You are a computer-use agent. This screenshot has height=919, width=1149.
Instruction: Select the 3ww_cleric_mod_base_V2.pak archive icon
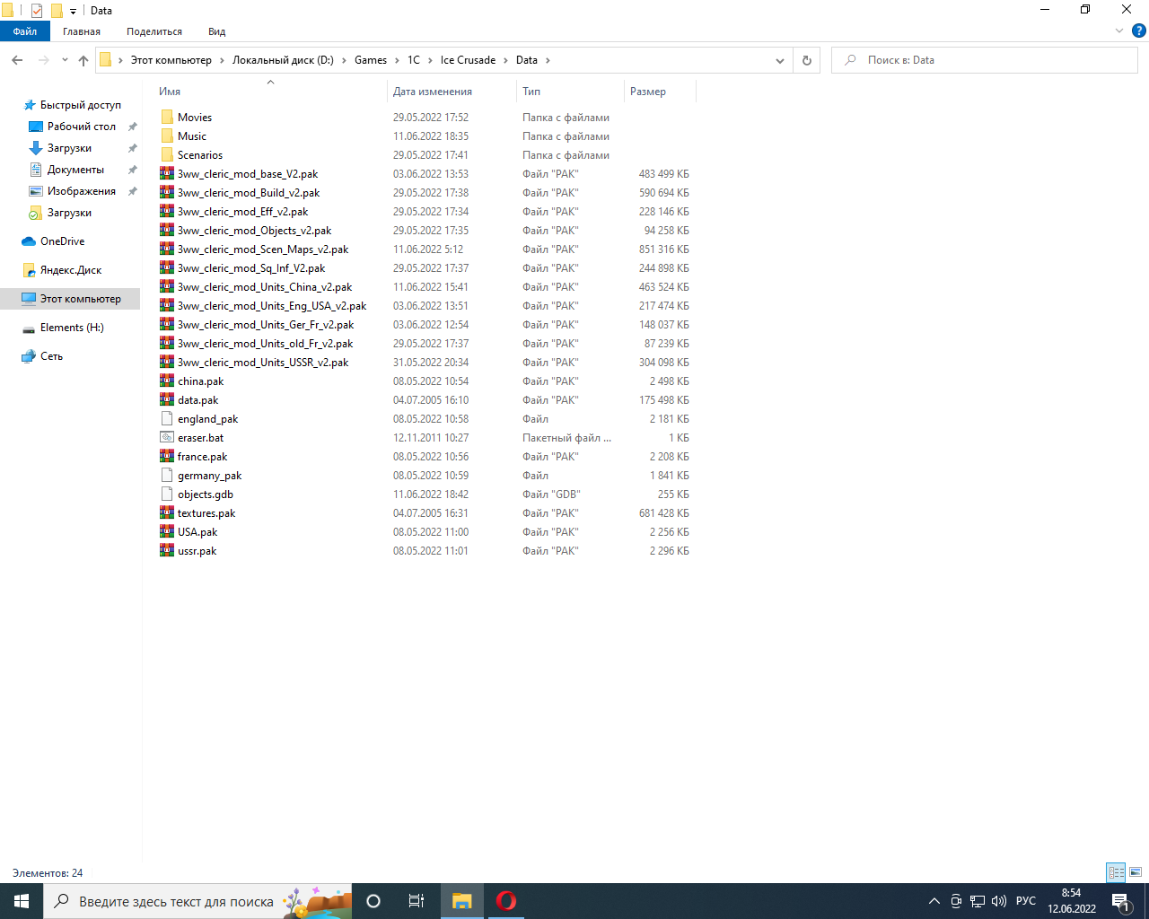[167, 174]
